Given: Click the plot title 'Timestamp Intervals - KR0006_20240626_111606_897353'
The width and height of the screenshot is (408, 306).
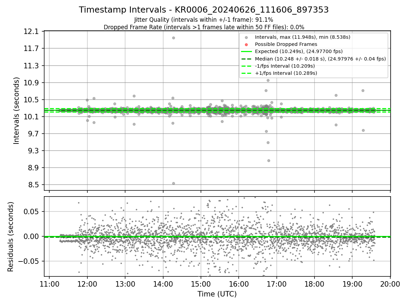Looking at the screenshot, I should tap(204, 10).
